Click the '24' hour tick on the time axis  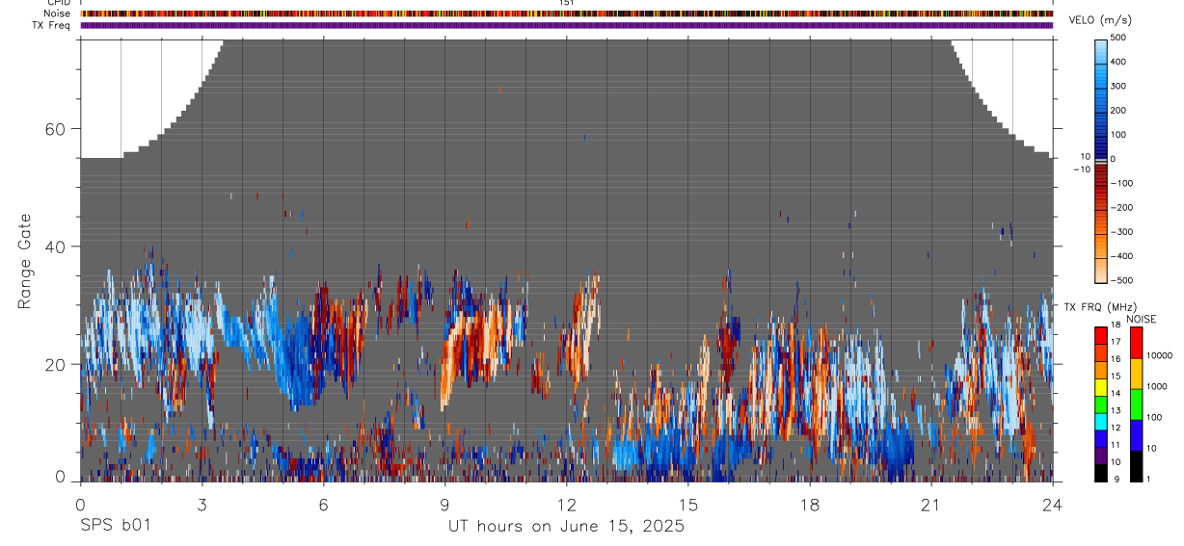(1053, 505)
